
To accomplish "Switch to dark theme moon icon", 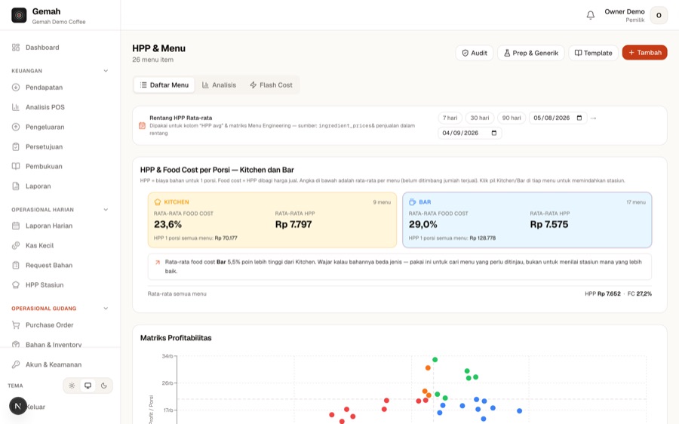I will (x=104, y=386).
